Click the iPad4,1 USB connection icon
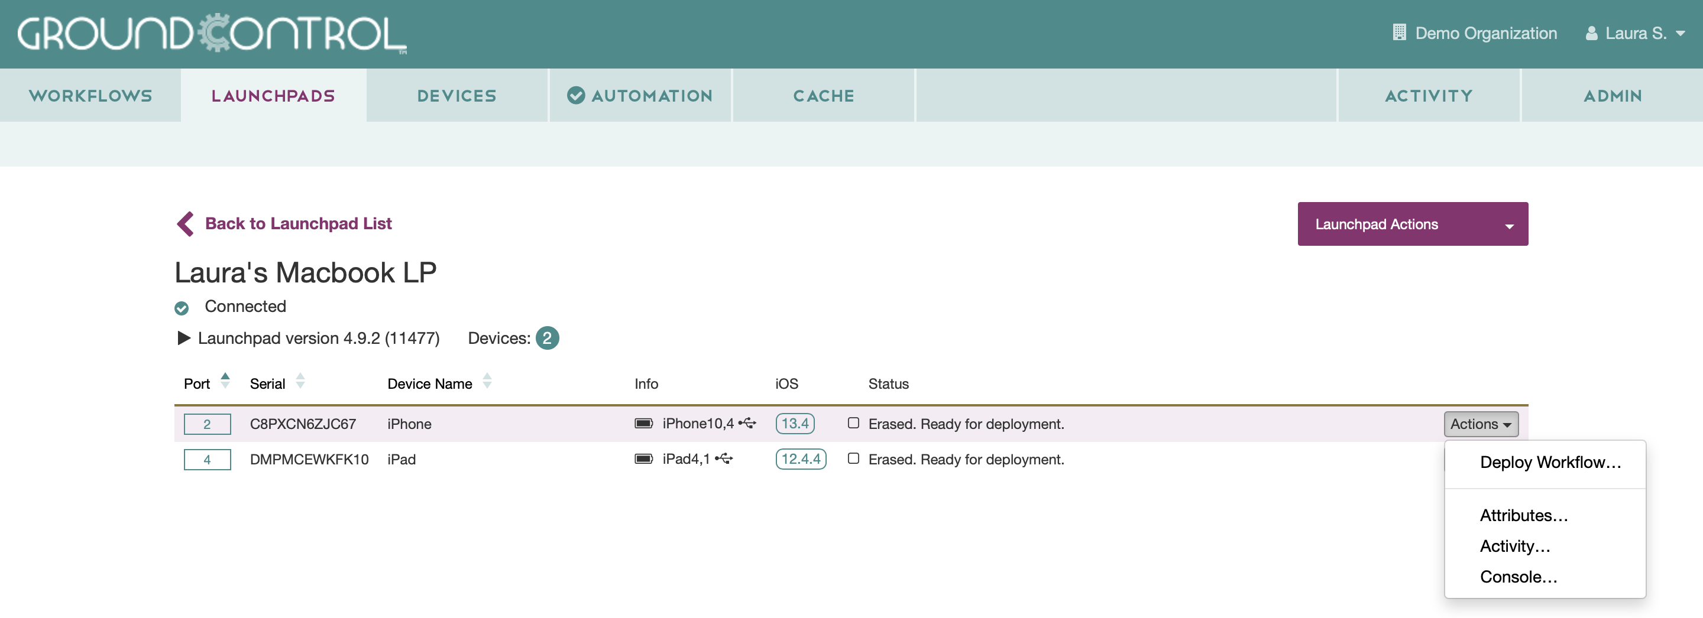Screen dimensions: 1703x618 [724, 458]
